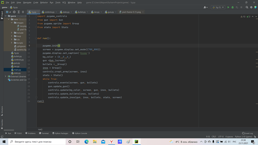
Task: Click Windows taskbar search field
Action: click(37, 142)
